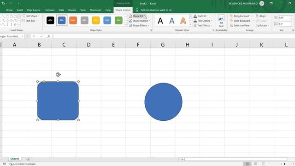Apply the yellow shape style swatch
This screenshot has width=295, height=166.
[x=96, y=20]
